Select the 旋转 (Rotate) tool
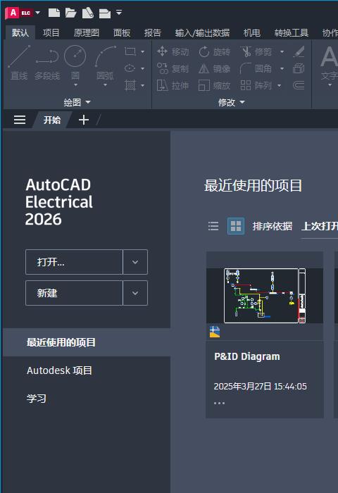Viewport: 338px width, 493px height. tap(215, 51)
